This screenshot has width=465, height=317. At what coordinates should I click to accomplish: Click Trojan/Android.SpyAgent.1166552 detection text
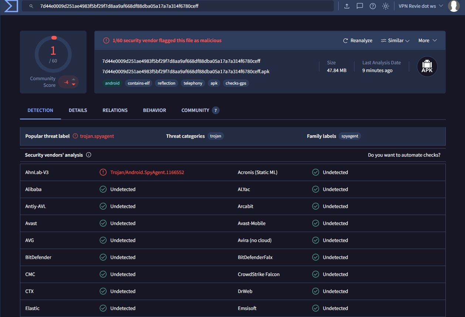click(147, 172)
